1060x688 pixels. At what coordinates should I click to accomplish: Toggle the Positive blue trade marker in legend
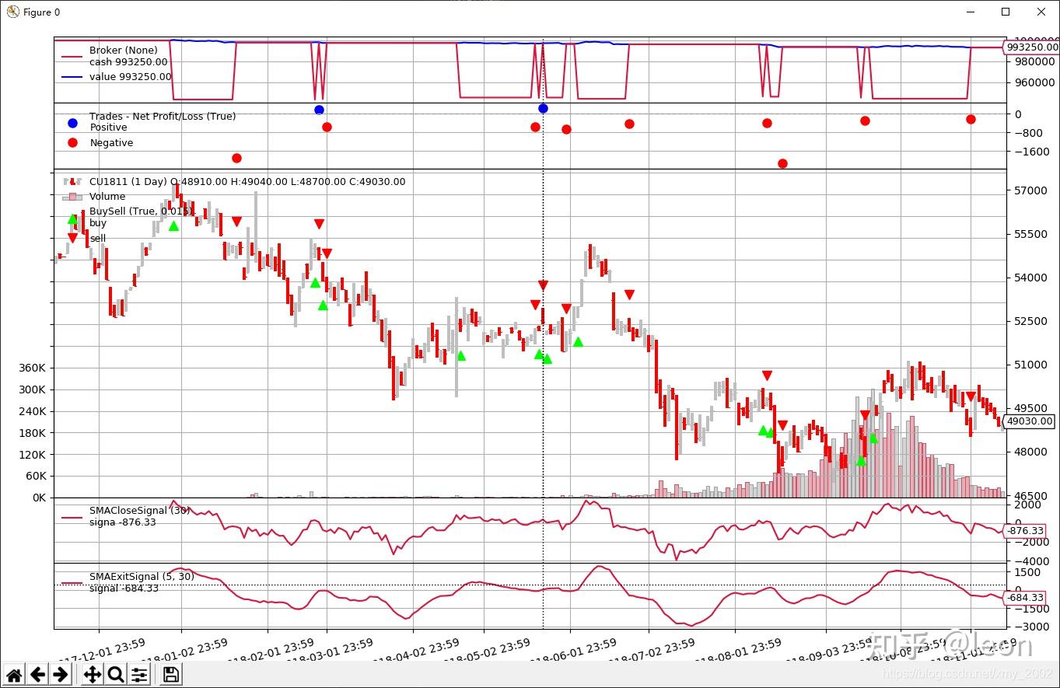(71, 122)
